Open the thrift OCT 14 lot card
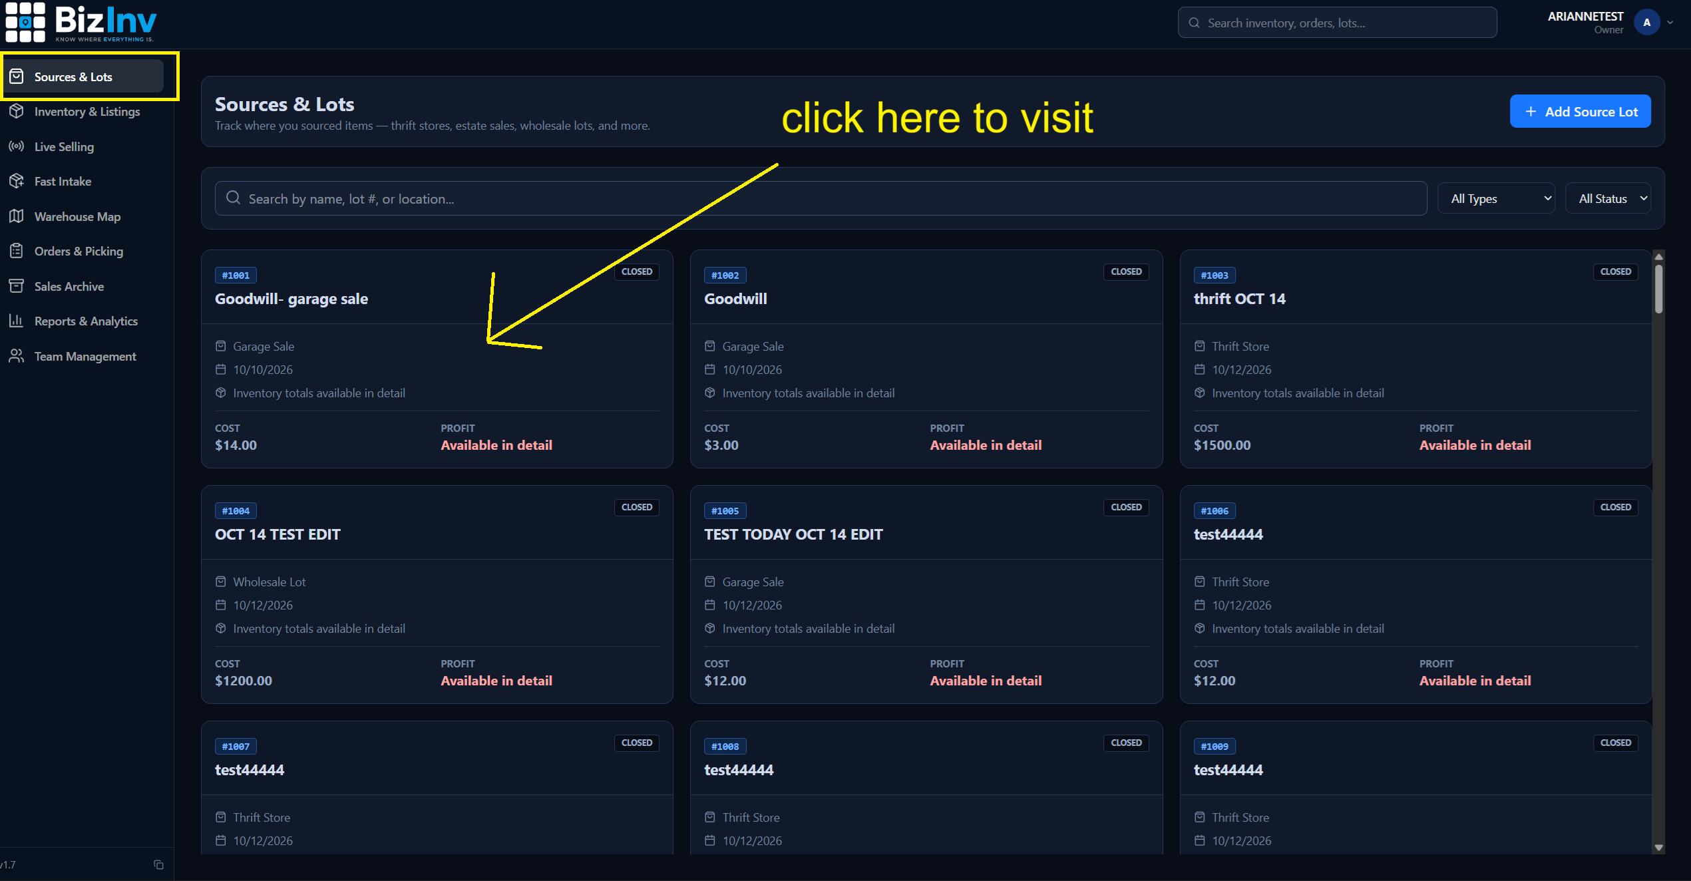This screenshot has height=881, width=1691. point(1415,359)
